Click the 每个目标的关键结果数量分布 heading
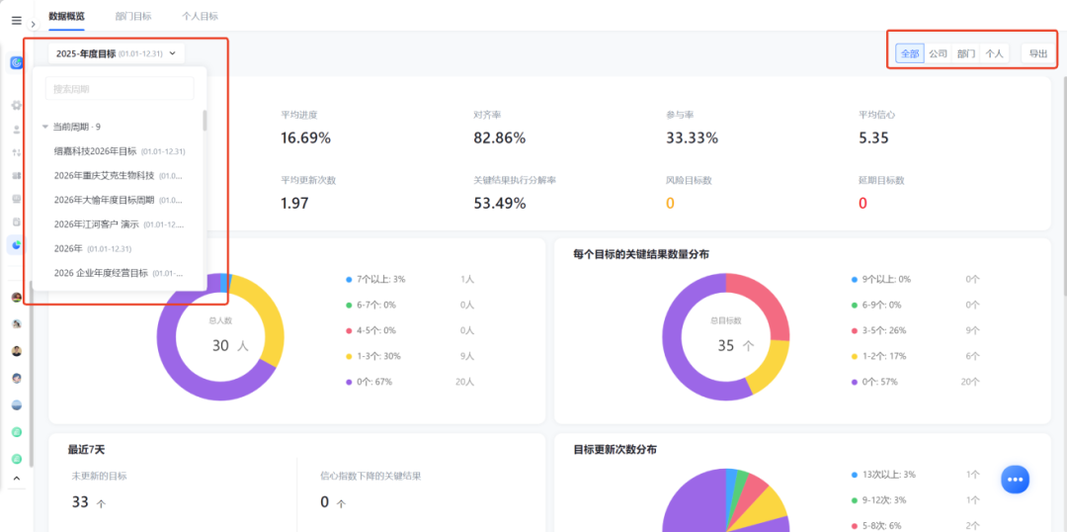The height and width of the screenshot is (532, 1067). click(x=641, y=254)
